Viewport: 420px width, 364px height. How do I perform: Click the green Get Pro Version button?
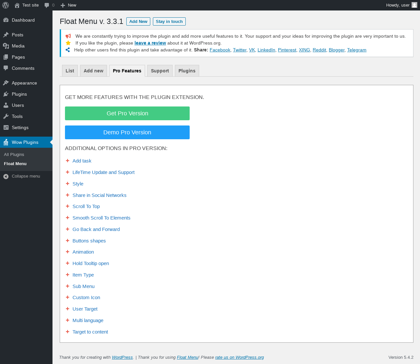[127, 113]
